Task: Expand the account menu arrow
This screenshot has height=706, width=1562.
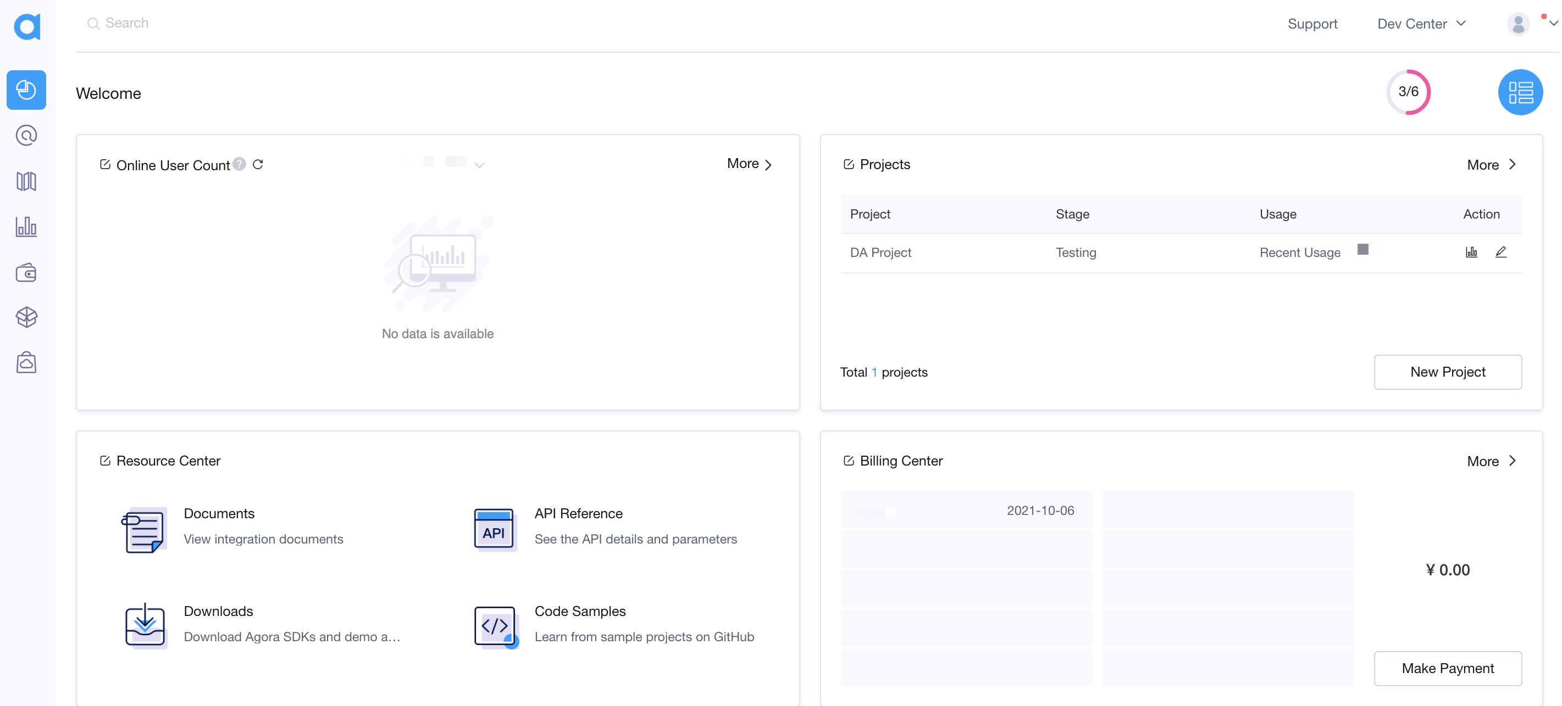Action: click(1553, 24)
